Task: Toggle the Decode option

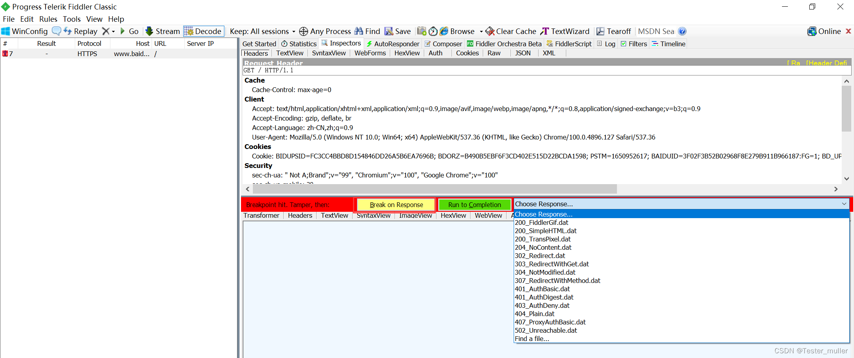Action: point(203,31)
